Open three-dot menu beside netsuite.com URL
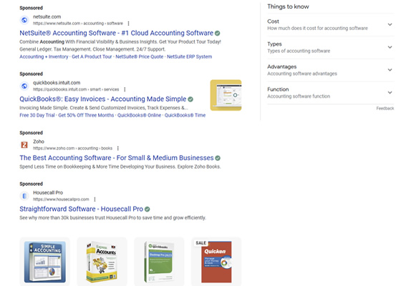 point(128,24)
